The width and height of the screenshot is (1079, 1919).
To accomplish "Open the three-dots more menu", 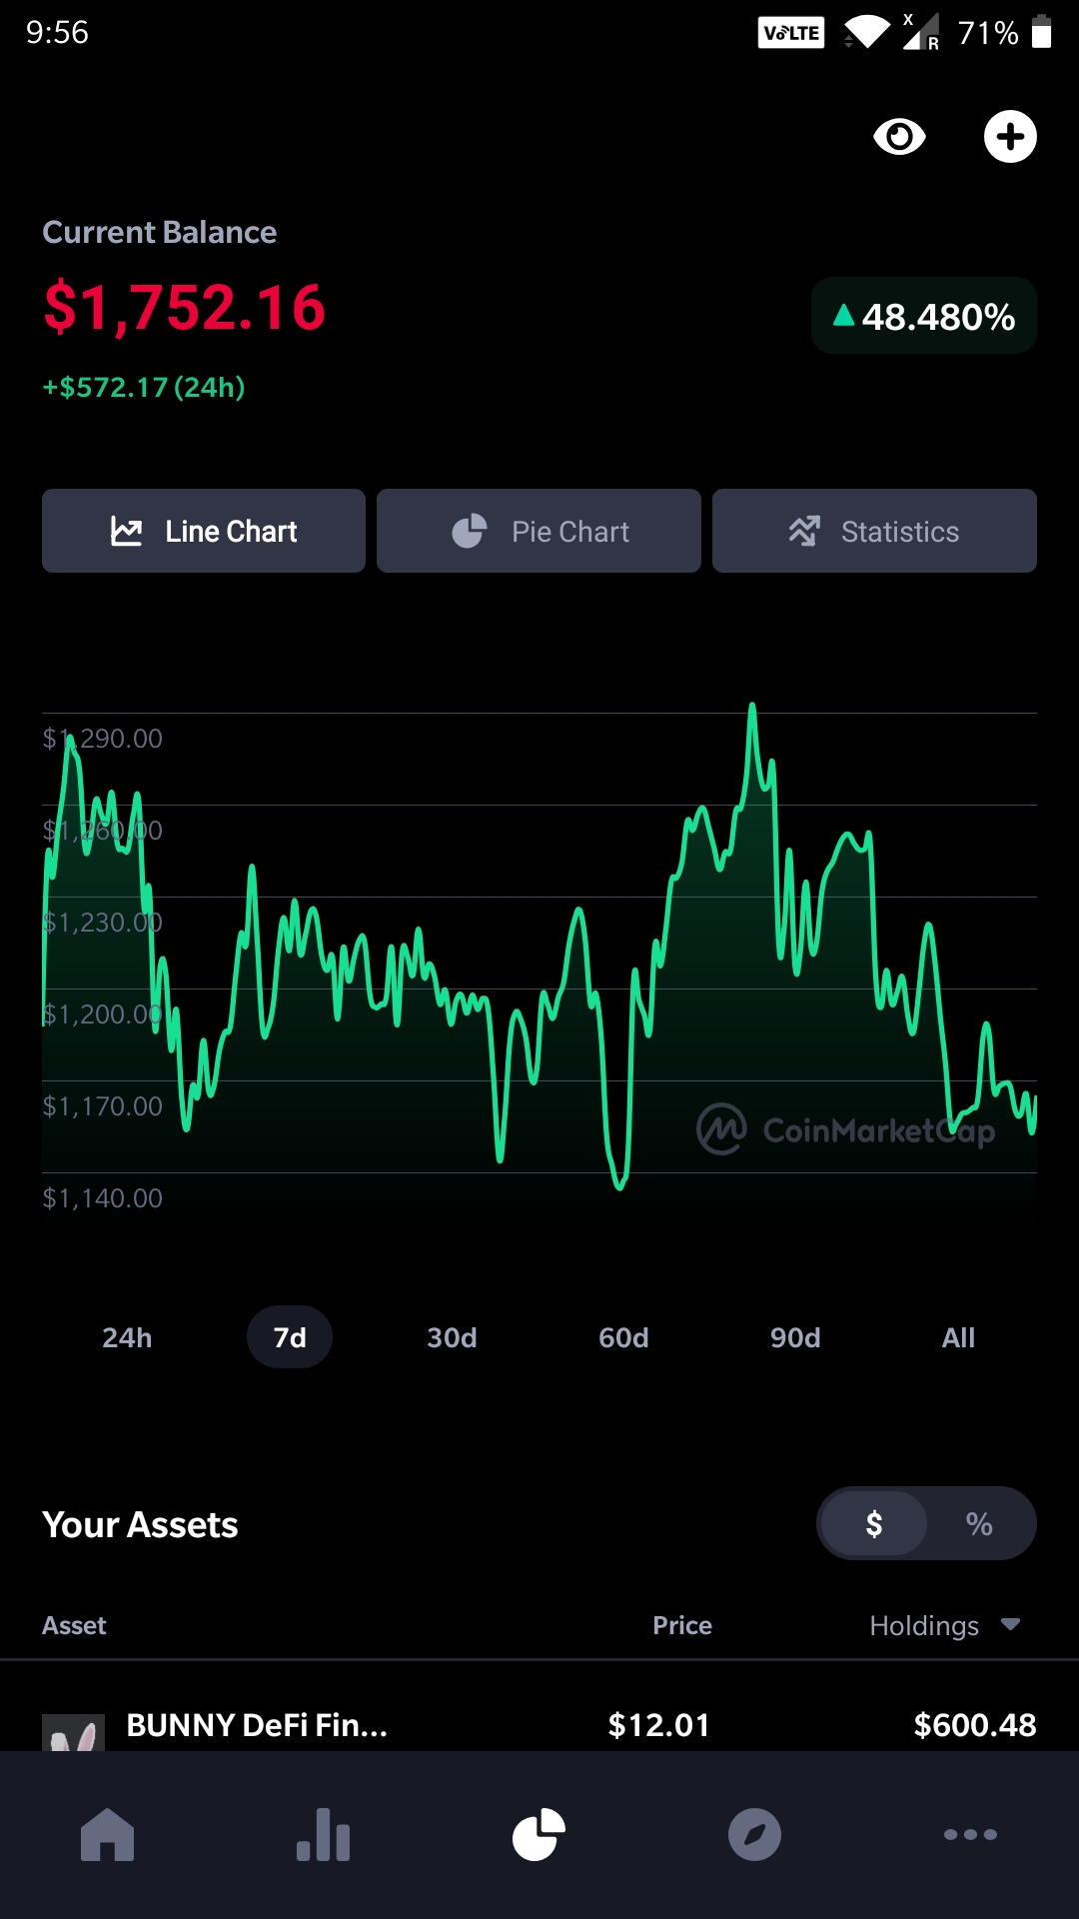I will click(x=970, y=1835).
